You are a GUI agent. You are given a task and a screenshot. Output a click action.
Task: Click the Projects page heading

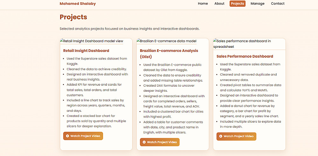click(x=73, y=17)
